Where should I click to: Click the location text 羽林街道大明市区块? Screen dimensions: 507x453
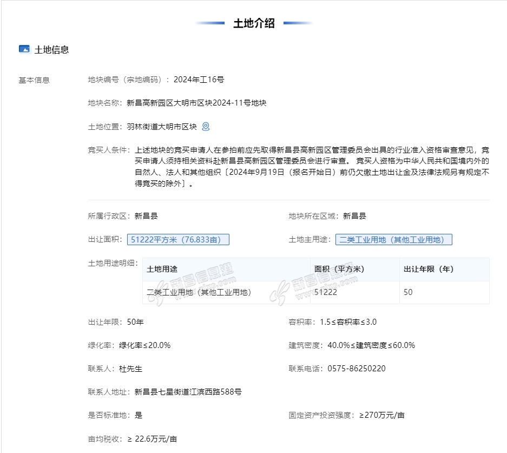162,127
